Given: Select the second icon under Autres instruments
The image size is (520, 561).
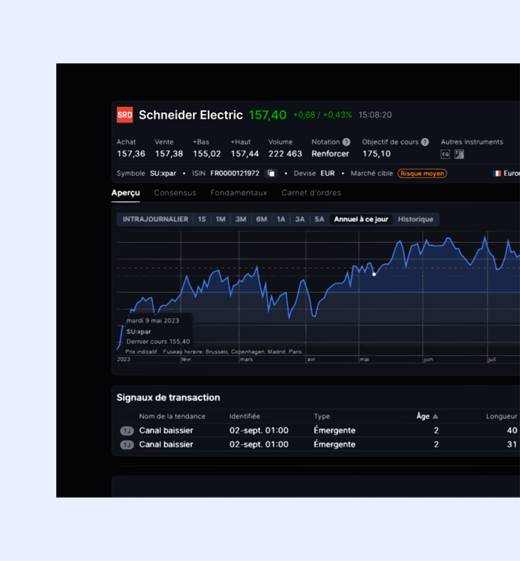Looking at the screenshot, I should tap(459, 154).
